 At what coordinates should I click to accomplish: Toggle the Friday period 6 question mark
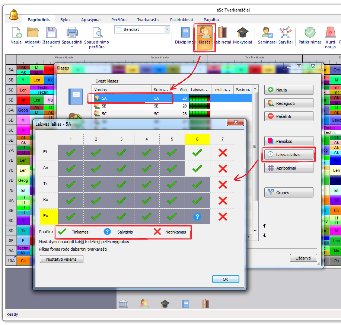point(197,217)
